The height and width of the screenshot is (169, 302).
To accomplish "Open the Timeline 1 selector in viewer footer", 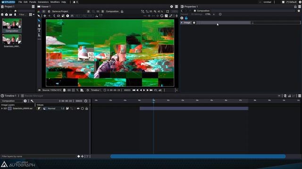I will [95, 90].
